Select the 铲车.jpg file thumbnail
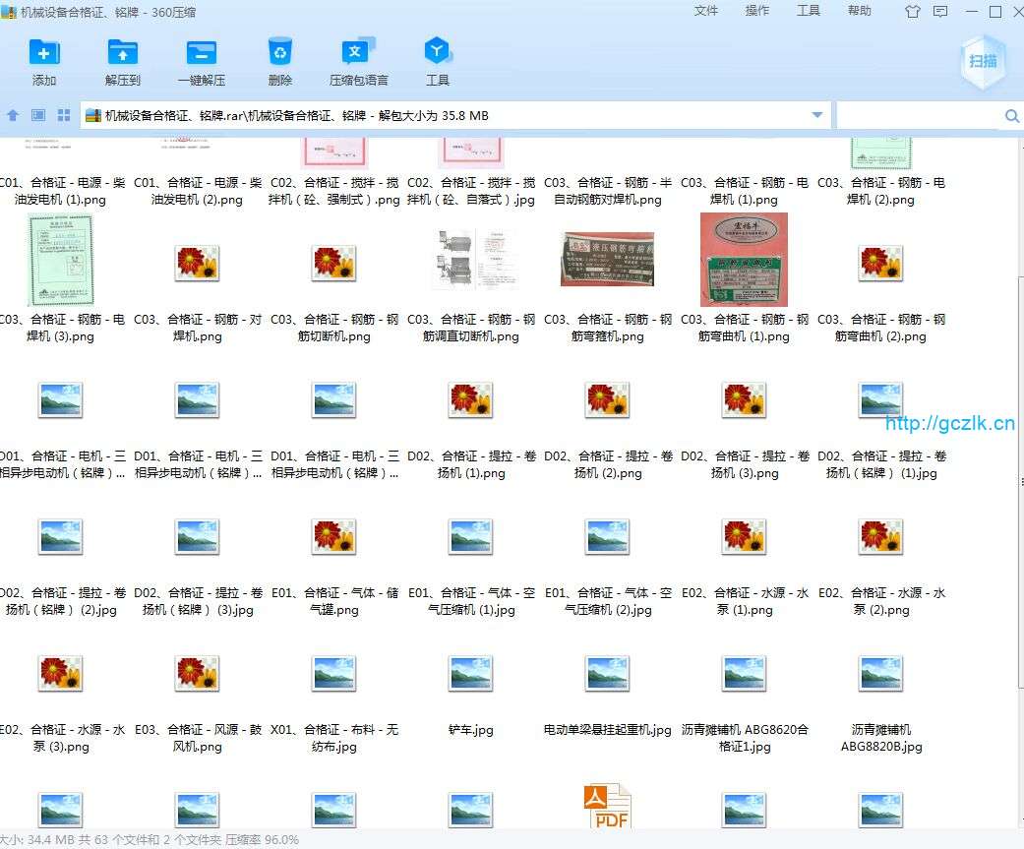Viewport: 1024px width, 849px height. [471, 675]
